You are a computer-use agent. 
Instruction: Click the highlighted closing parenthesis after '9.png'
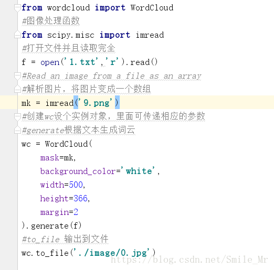117,102
